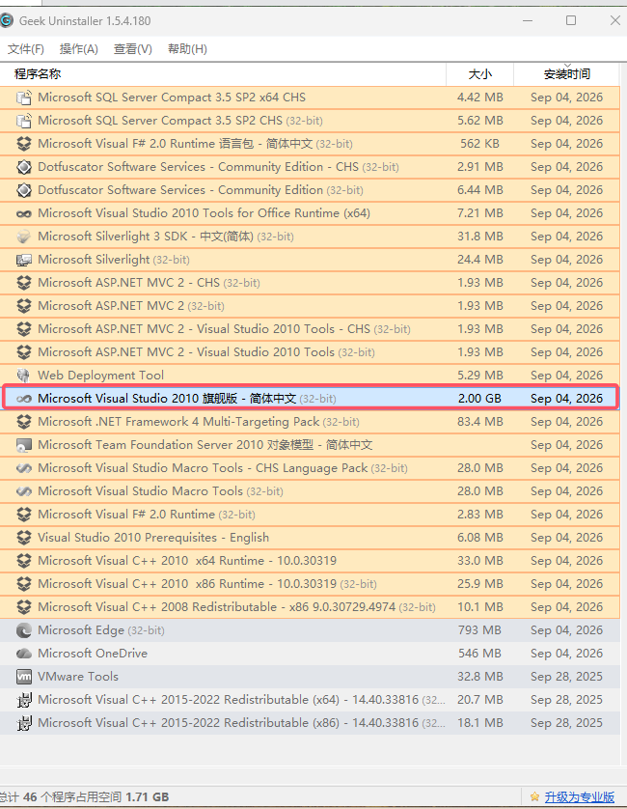The height and width of the screenshot is (809, 627).
Task: Click the 31.8 MB size of Silverlight 3 SDK
Action: point(480,237)
